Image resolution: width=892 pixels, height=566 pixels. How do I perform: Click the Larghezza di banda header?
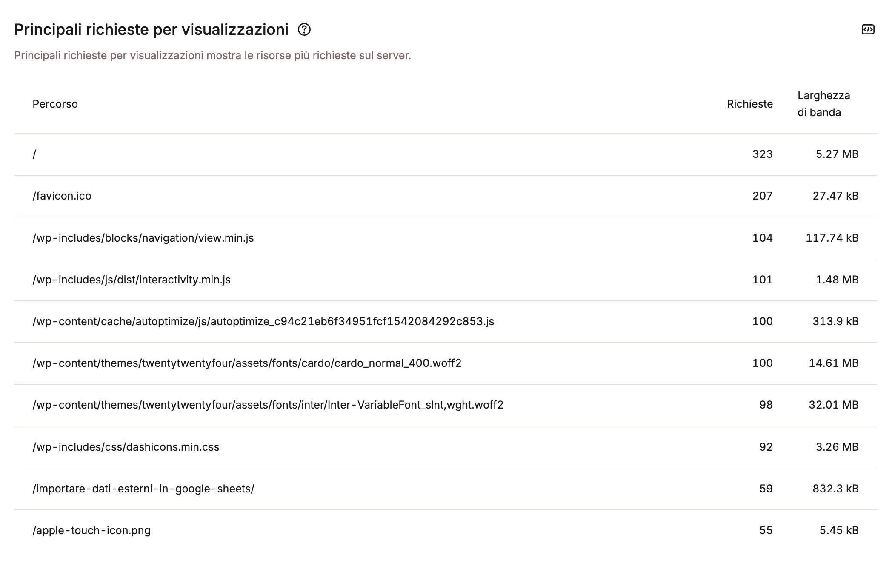click(823, 104)
